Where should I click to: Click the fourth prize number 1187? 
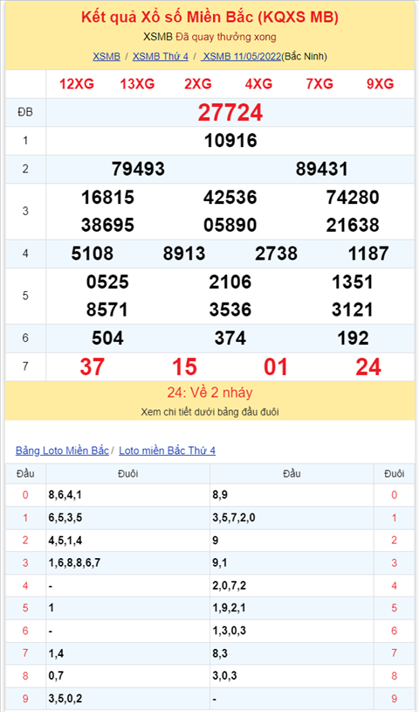pyautogui.click(x=368, y=254)
